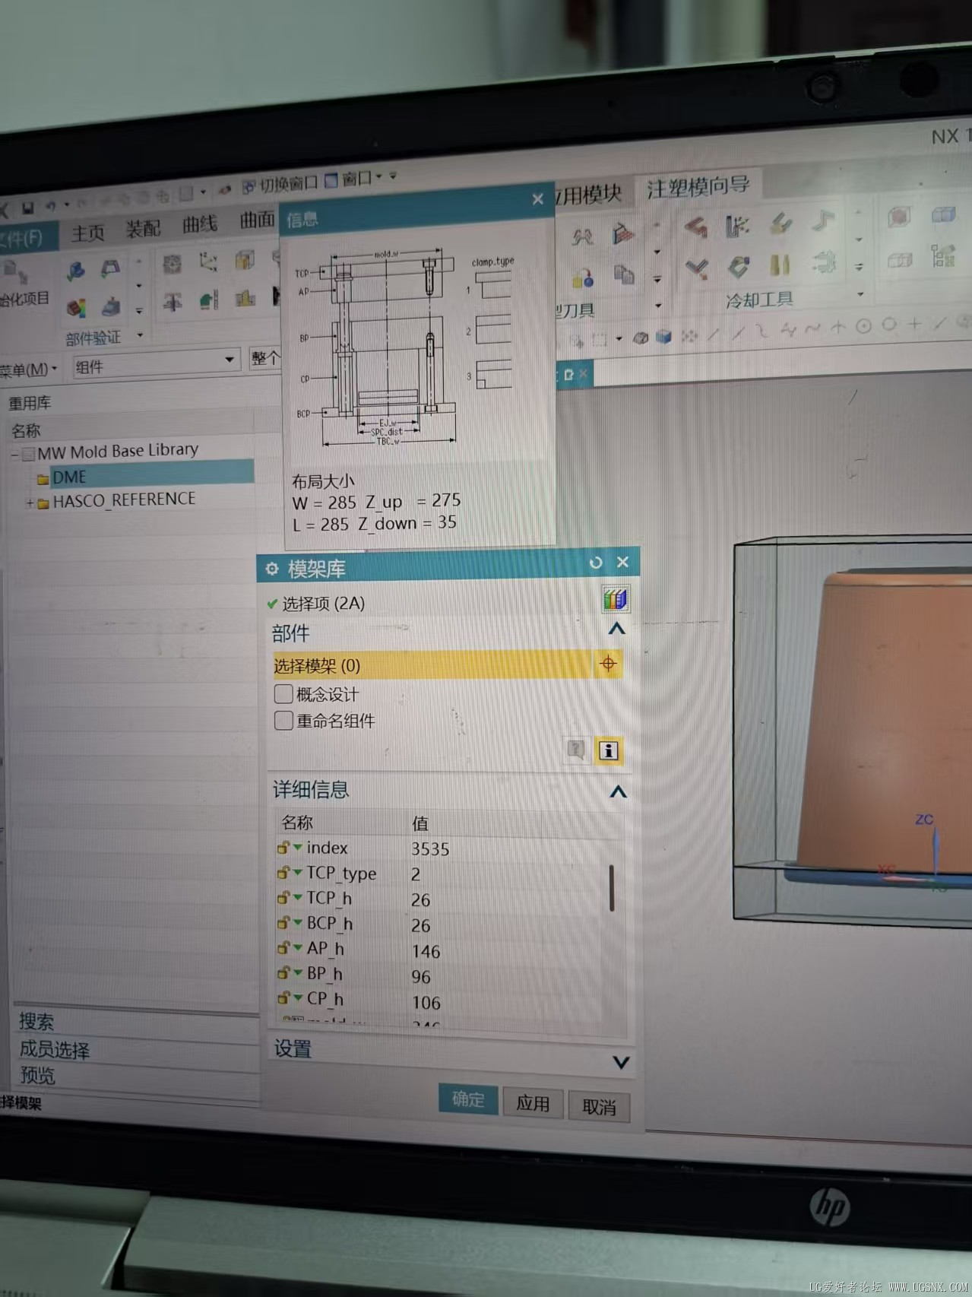Viewport: 972px width, 1297px height.
Task: Click the tree structure icon at ribbon right
Action: (x=943, y=255)
